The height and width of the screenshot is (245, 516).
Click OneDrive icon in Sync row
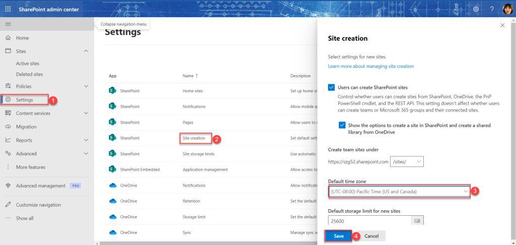pyautogui.click(x=113, y=232)
